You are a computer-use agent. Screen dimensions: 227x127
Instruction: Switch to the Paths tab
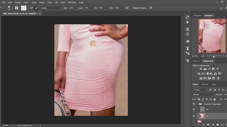[214, 84]
